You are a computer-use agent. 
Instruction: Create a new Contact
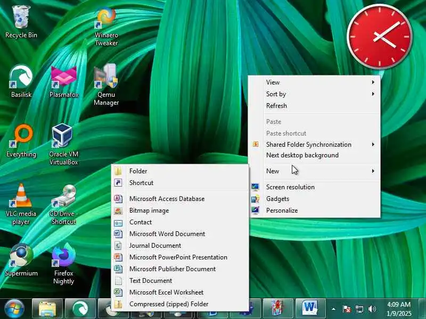[180, 222]
